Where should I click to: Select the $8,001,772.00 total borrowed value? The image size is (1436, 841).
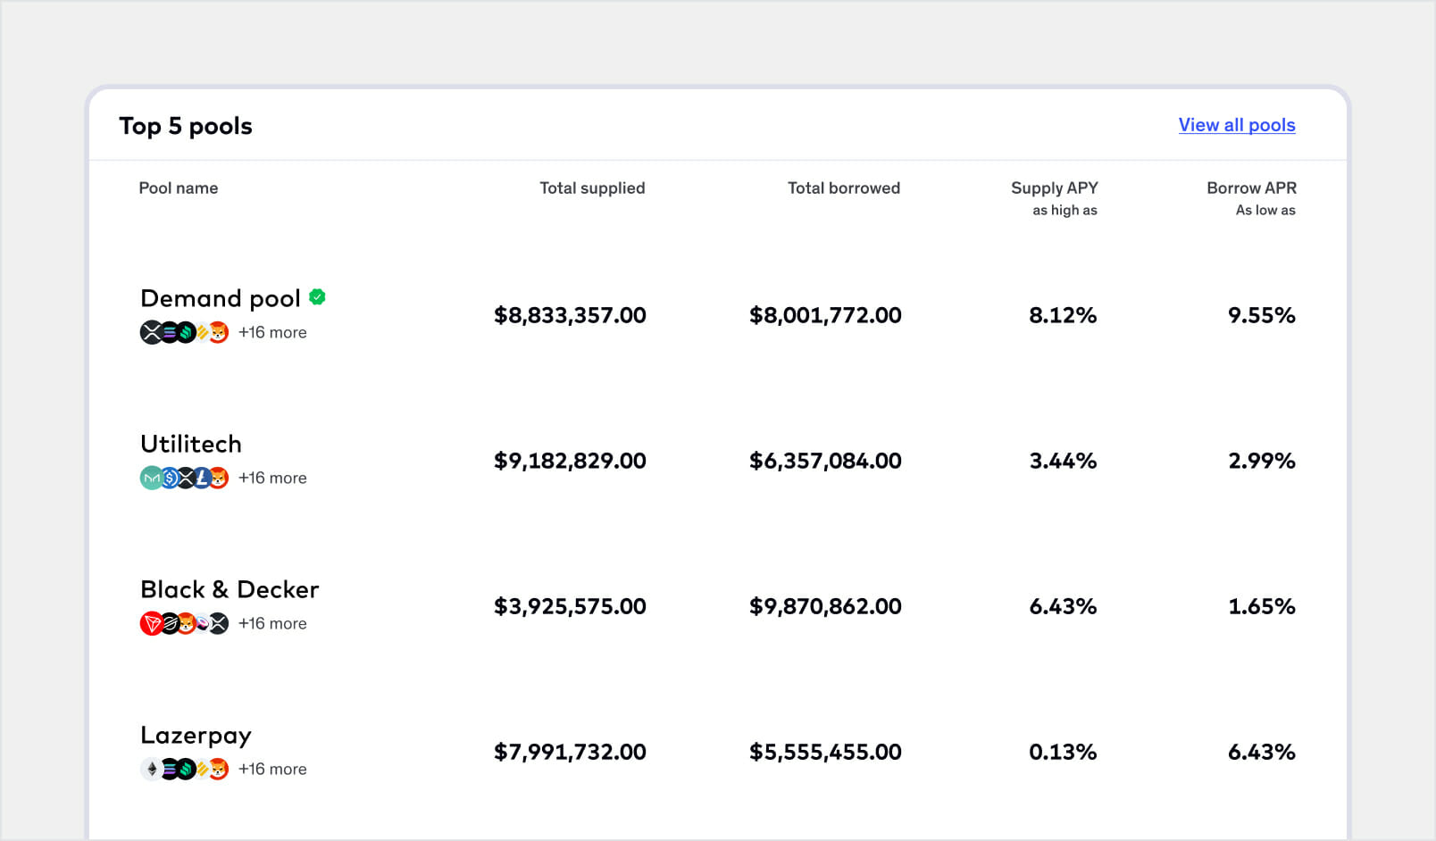pyautogui.click(x=825, y=315)
